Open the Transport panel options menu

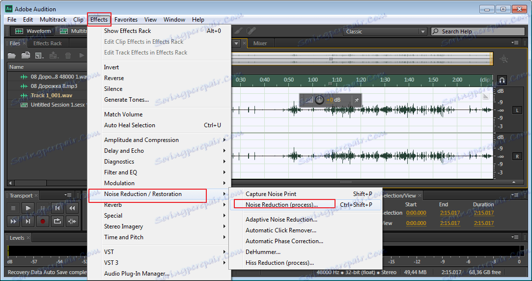tap(68, 195)
